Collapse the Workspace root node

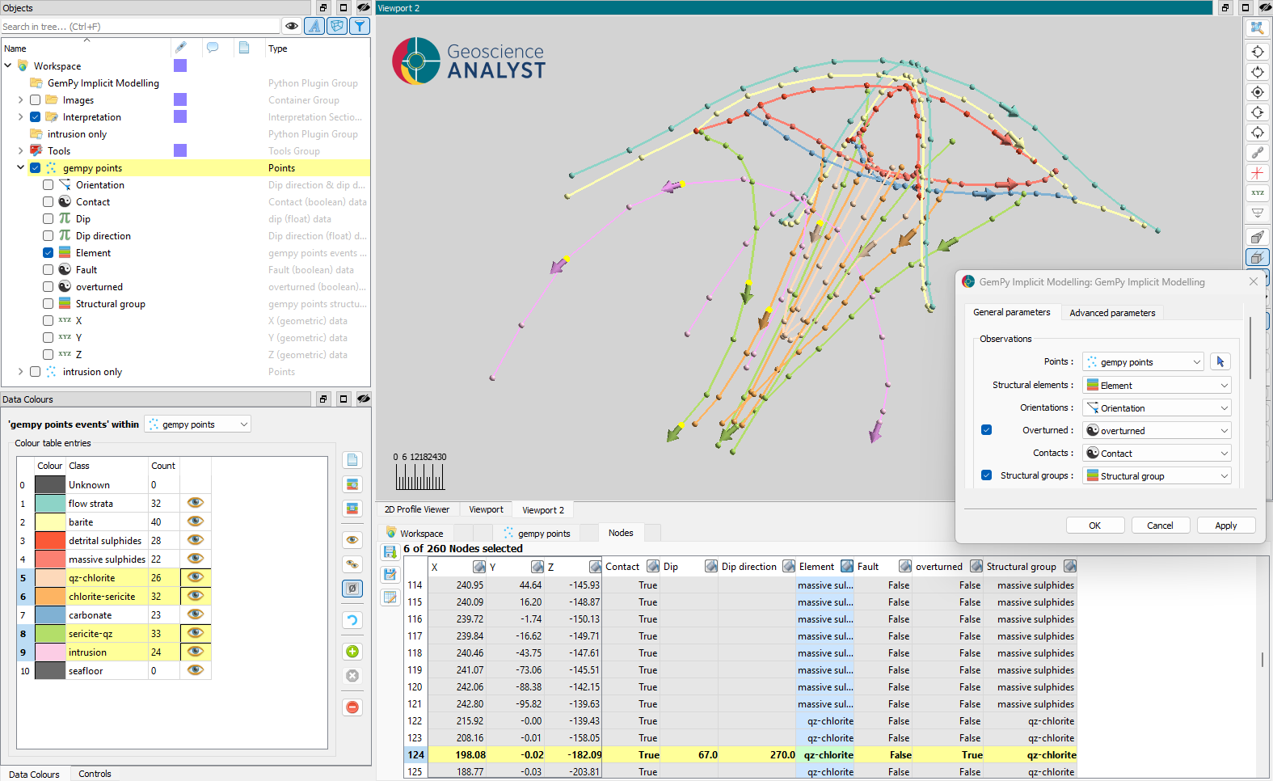(x=8, y=66)
